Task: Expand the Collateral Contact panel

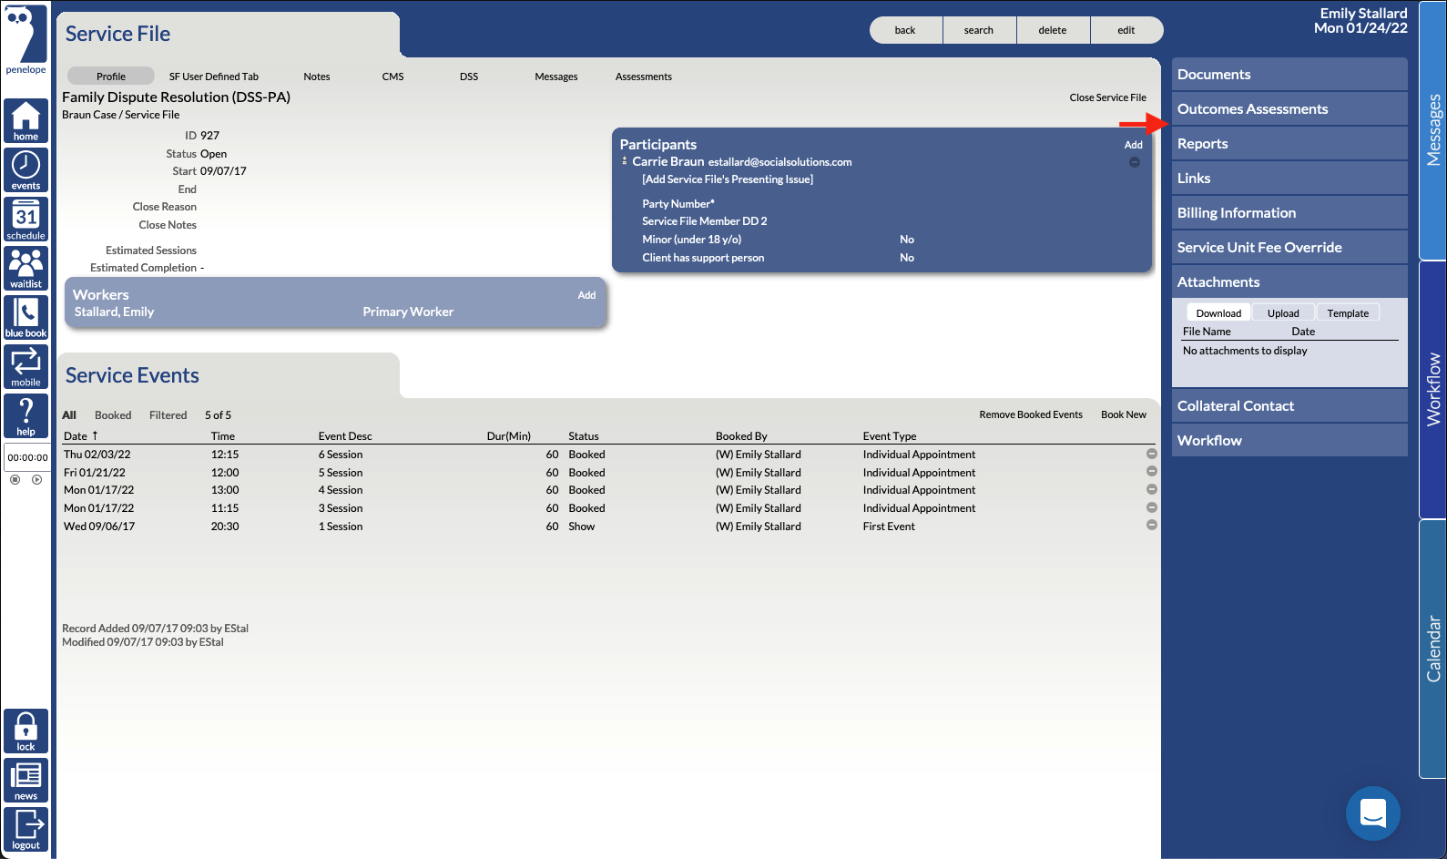Action: pos(1289,406)
